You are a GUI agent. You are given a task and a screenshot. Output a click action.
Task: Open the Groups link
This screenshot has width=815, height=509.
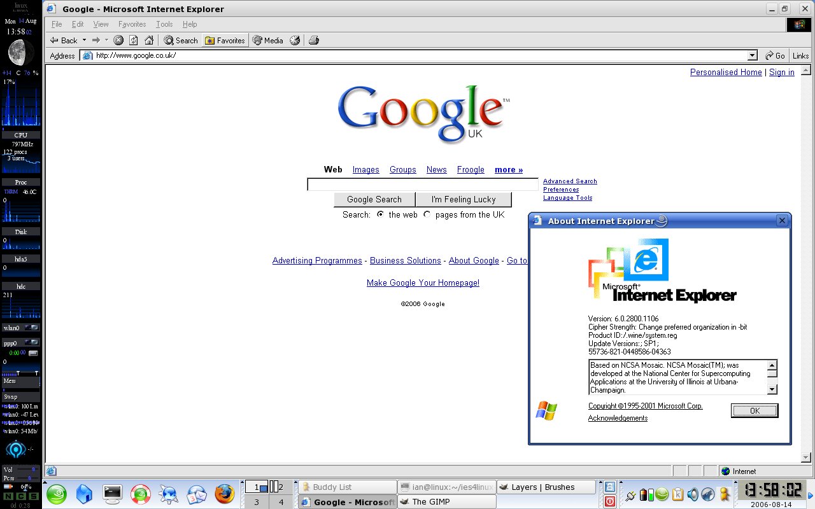click(x=402, y=170)
